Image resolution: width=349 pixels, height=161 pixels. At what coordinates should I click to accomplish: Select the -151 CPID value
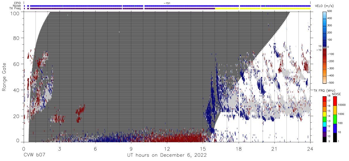pos(167,3)
